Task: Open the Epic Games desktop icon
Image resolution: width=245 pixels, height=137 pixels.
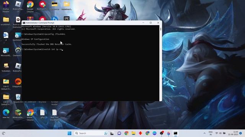Action: coord(67,19)
